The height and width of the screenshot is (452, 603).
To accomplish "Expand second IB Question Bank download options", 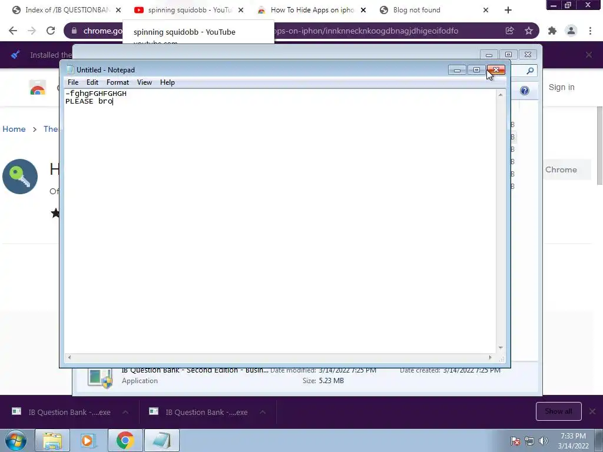I will [x=263, y=412].
